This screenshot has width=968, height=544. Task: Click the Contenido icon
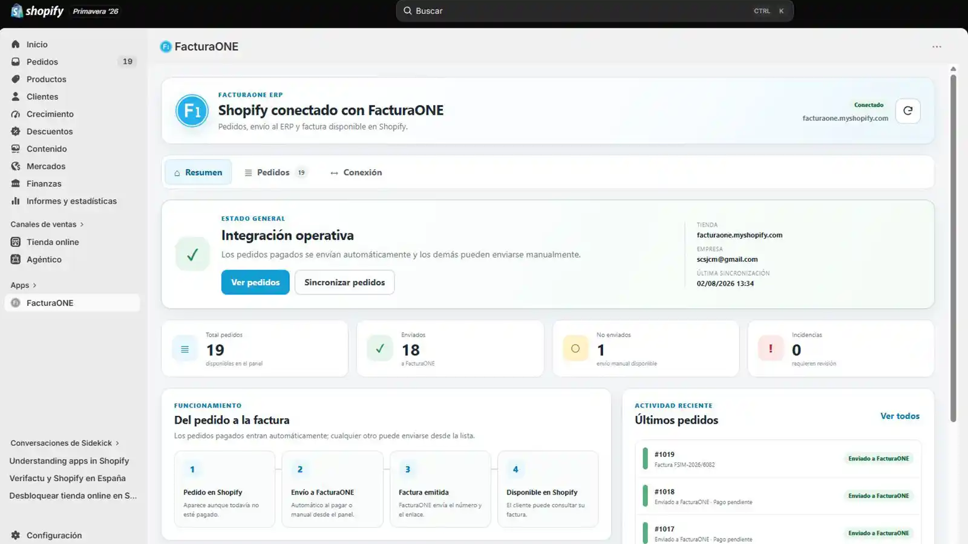(x=16, y=149)
